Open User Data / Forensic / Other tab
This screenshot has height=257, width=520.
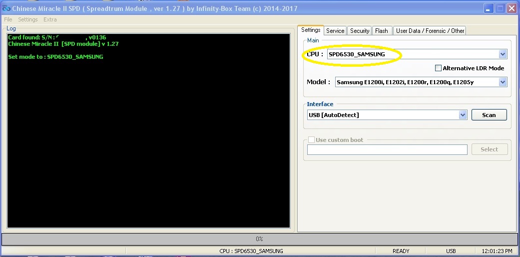pos(430,31)
